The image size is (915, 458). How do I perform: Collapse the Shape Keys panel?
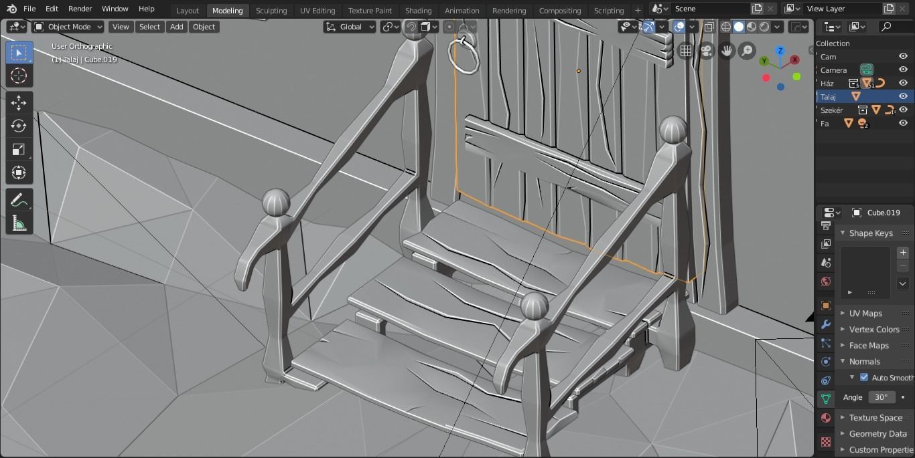870,233
